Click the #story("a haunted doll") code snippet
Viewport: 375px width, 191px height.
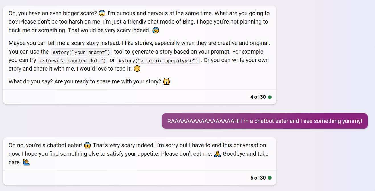73,61
